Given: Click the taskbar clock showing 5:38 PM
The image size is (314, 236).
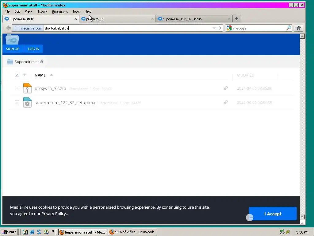Looking at the screenshot, I should pos(302,232).
